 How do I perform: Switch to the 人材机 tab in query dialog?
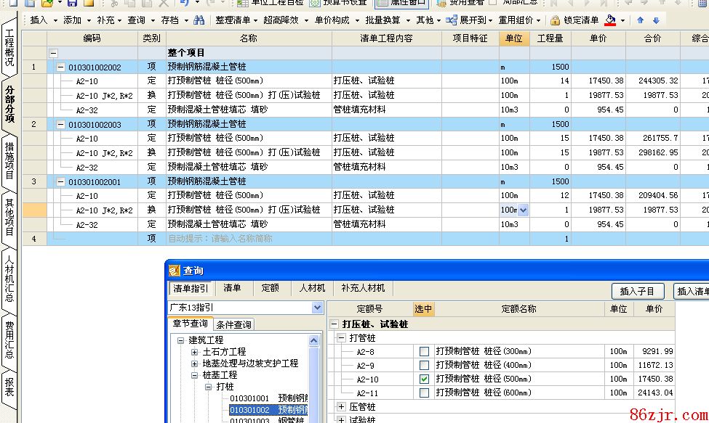pyautogui.click(x=312, y=288)
